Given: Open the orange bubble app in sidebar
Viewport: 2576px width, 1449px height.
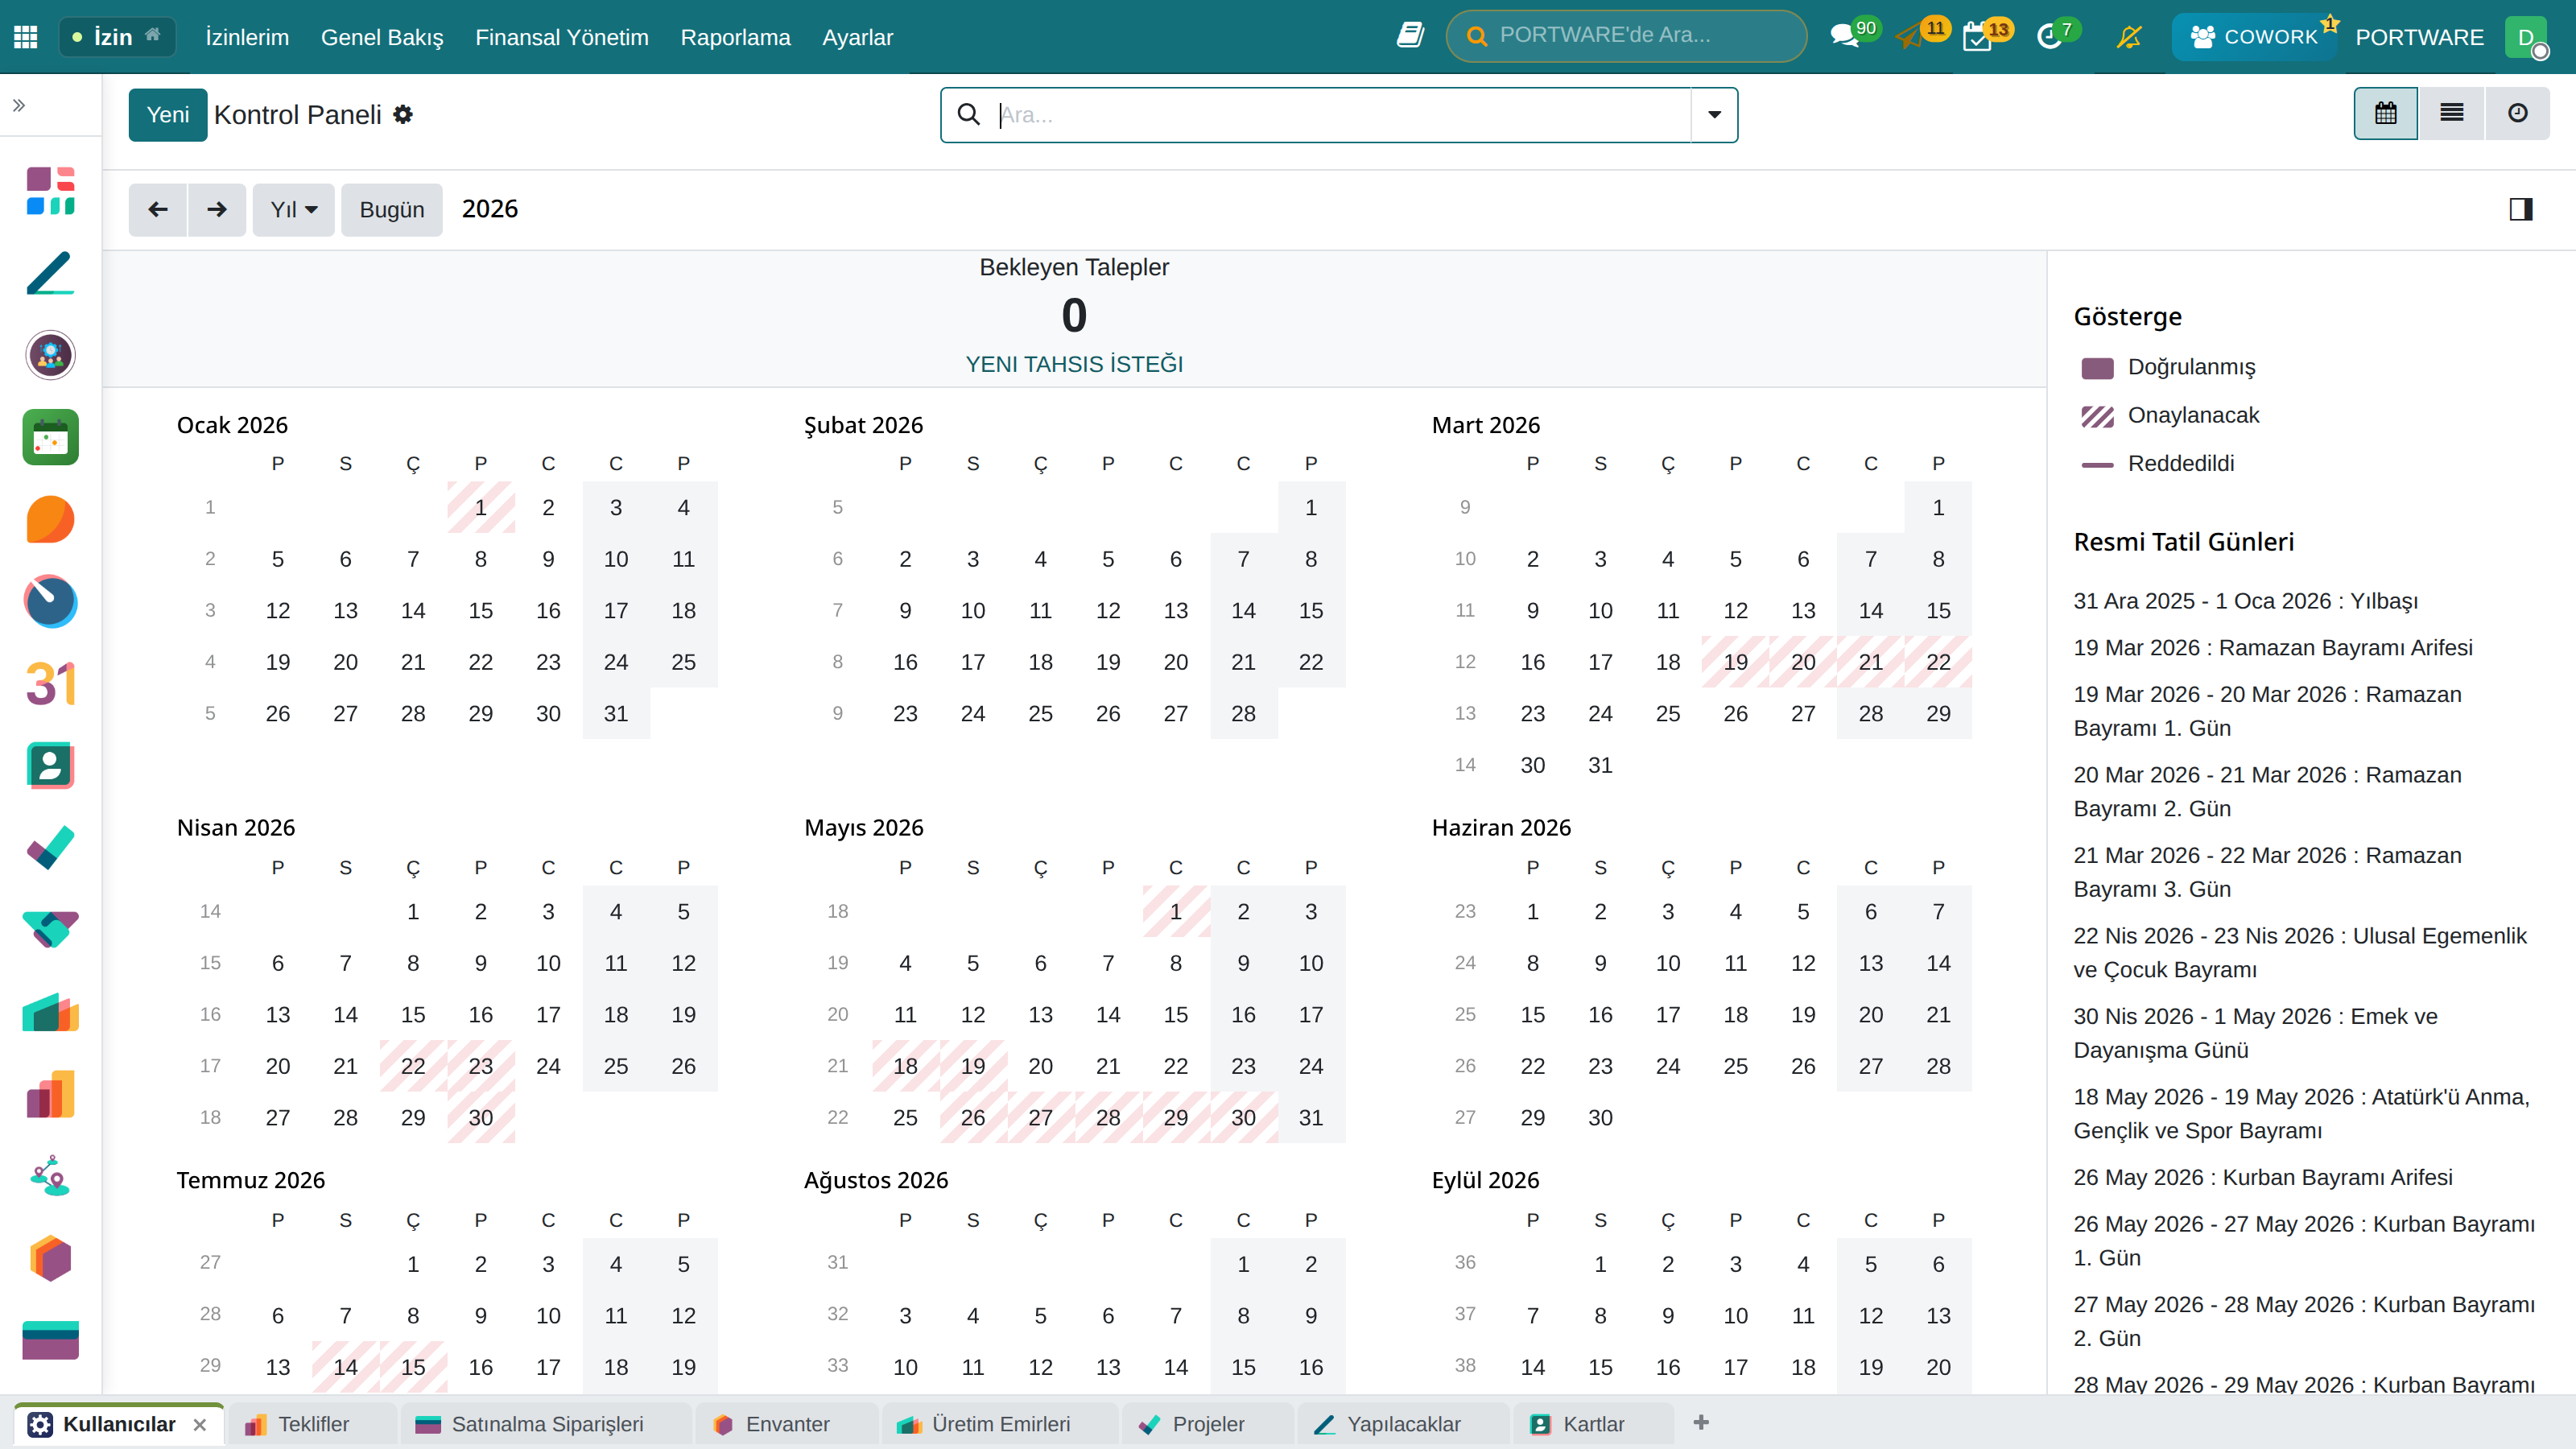Looking at the screenshot, I should tap(50, 519).
